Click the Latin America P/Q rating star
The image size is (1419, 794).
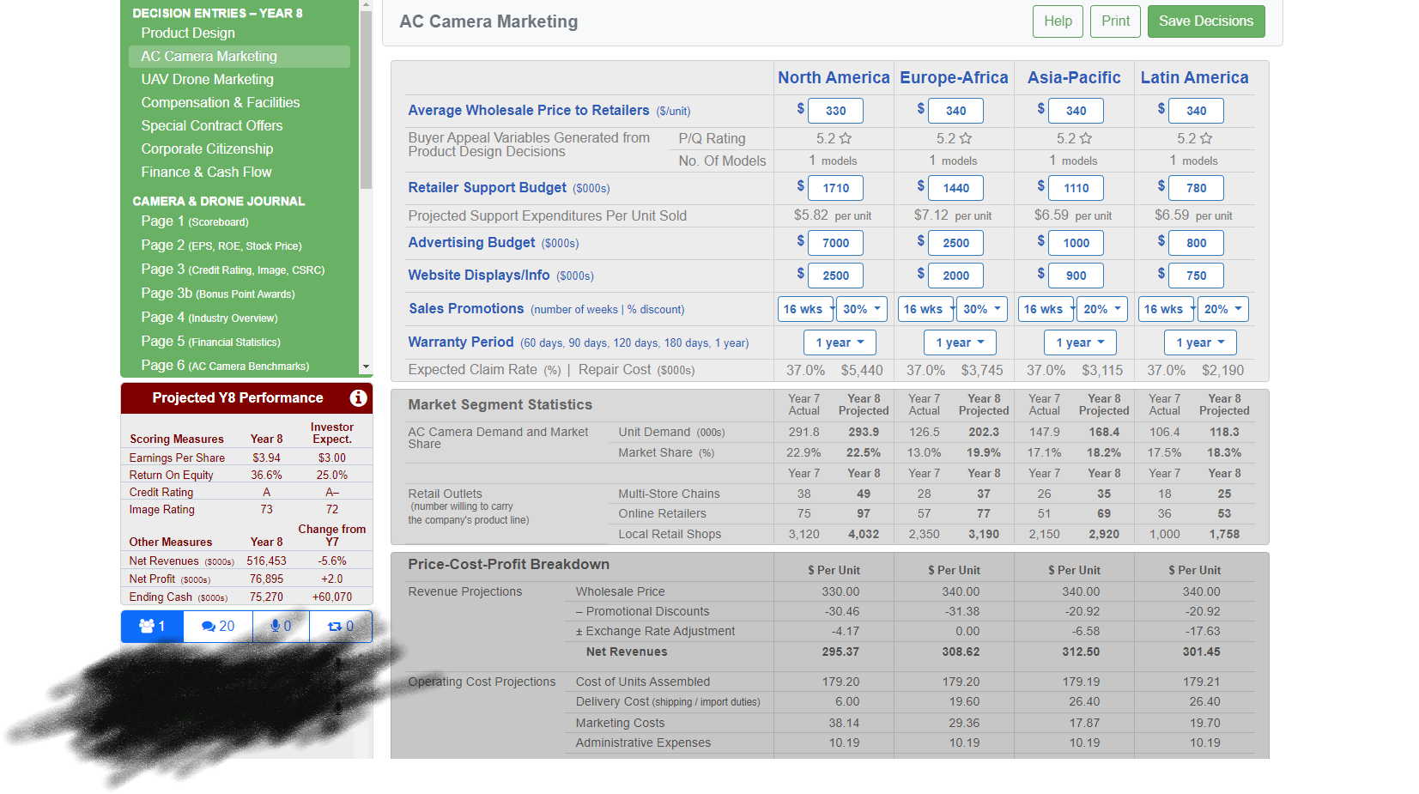pos(1206,138)
